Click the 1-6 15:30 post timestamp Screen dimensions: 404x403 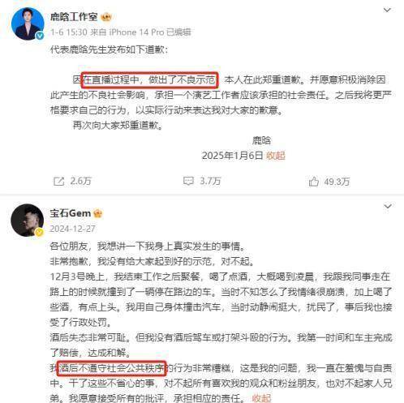pyautogui.click(x=69, y=32)
